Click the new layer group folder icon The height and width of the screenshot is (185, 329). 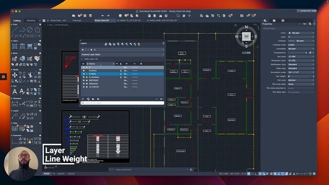[x=93, y=99]
